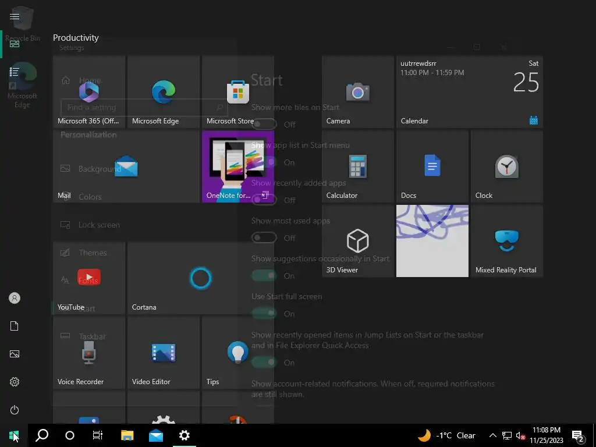Open the taskbar clock showing 11:08 PM

[547, 435]
